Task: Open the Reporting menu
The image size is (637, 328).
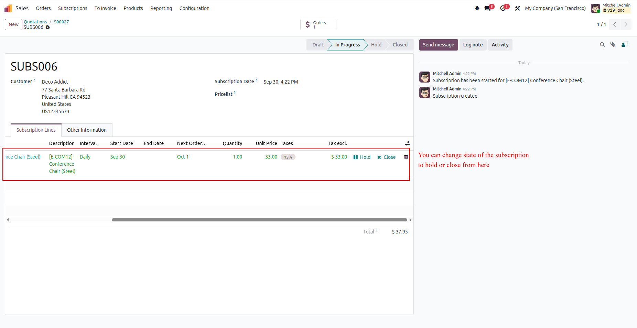Action: 161,8
